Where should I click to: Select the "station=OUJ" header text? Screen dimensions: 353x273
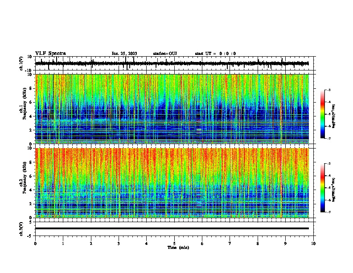pos(165,54)
